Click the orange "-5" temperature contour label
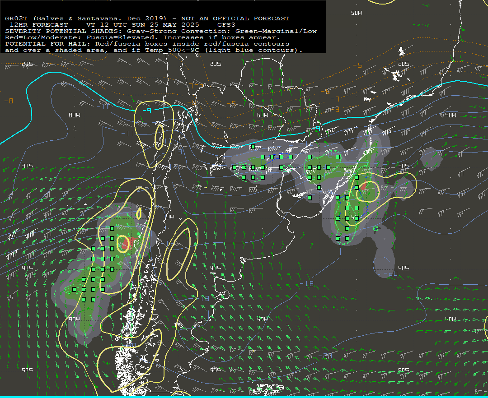 (357, 65)
